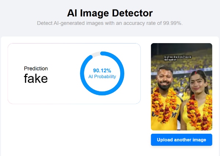Open the uploaded photo thumbnail
The height and width of the screenshot is (156, 220).
point(181,87)
